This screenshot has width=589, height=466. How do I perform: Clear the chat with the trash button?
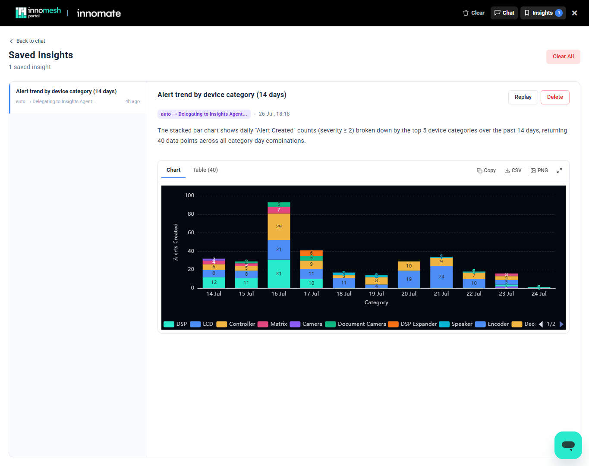coord(473,13)
